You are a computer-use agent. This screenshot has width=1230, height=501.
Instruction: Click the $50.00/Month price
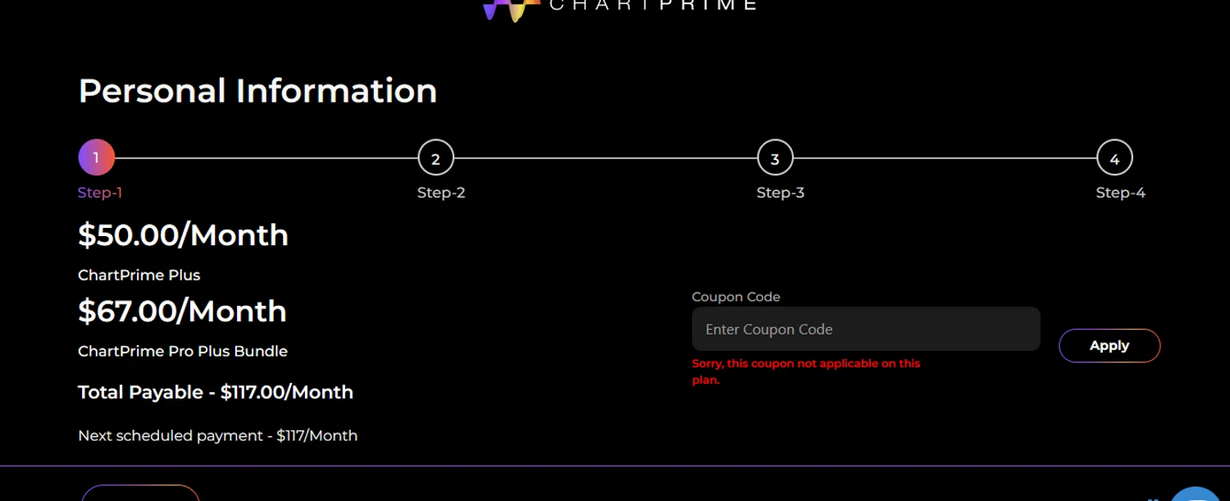point(183,235)
